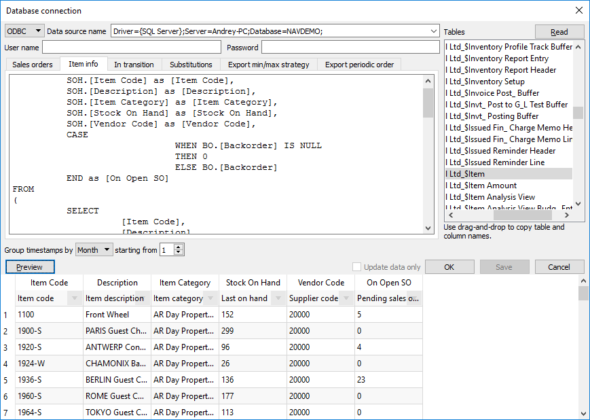Click Cancel to dismiss the dialog
The width and height of the screenshot is (590, 420).
[x=559, y=267]
